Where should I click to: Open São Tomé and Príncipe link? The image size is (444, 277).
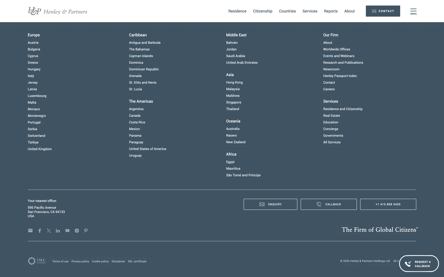243,175
